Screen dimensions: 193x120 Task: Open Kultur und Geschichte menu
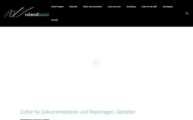pyautogui.click(x=92, y=7)
